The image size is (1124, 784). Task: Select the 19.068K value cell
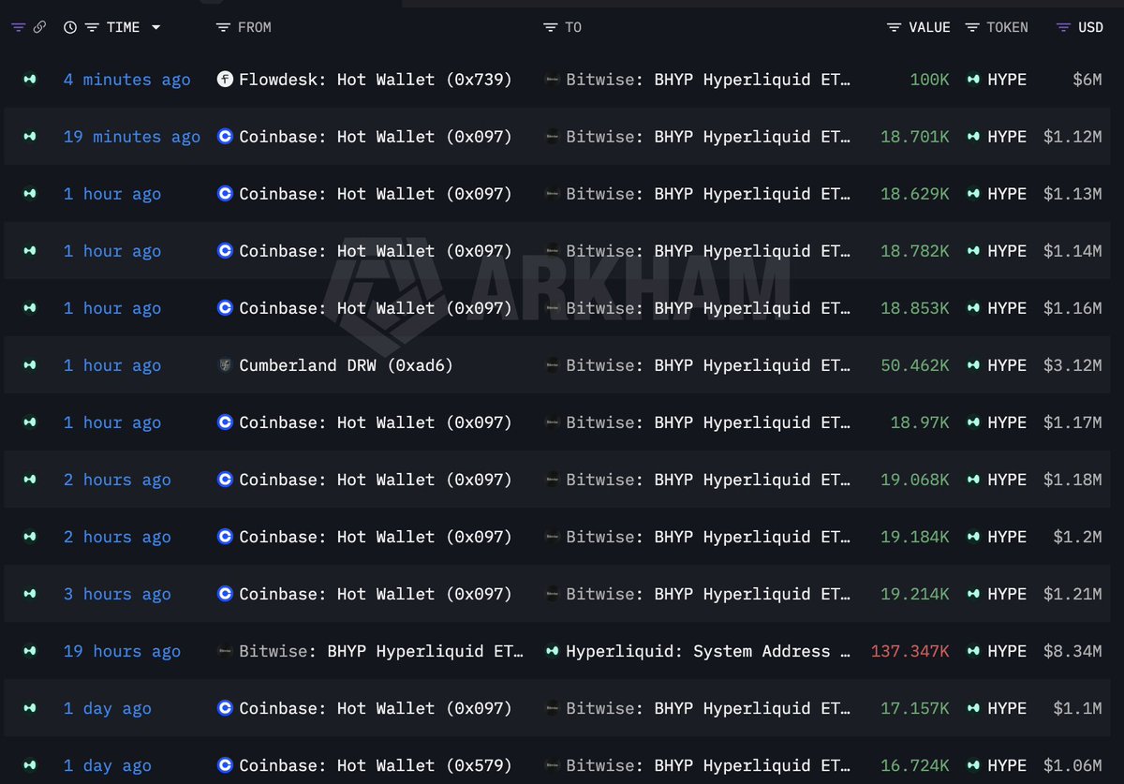click(915, 480)
